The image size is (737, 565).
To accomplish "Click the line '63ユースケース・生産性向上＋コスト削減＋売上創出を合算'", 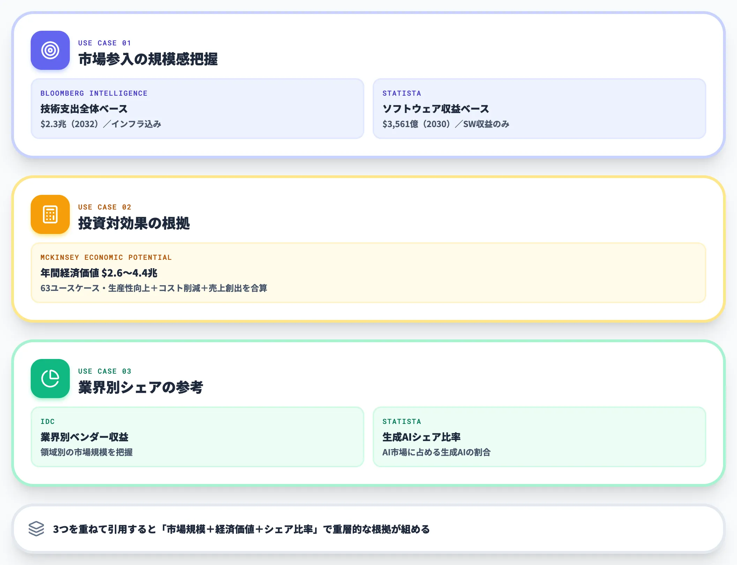I will click(x=154, y=288).
